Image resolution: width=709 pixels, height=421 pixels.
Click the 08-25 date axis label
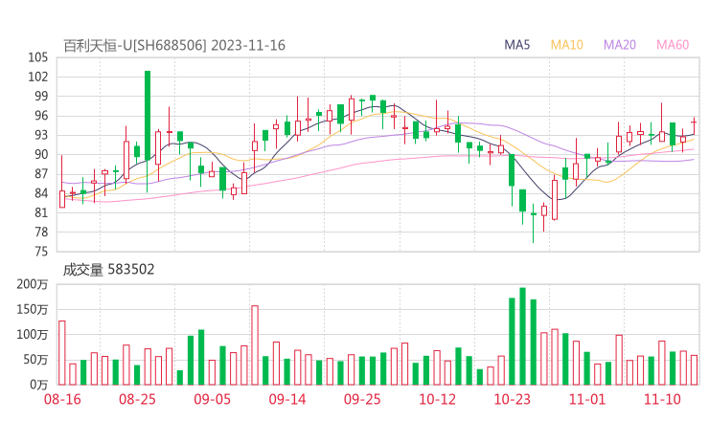(x=137, y=399)
